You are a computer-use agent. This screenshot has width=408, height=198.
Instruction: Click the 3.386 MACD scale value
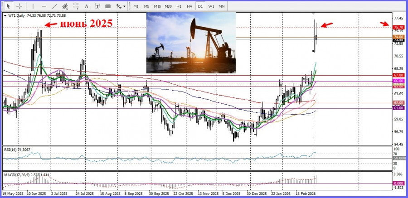point(398,174)
